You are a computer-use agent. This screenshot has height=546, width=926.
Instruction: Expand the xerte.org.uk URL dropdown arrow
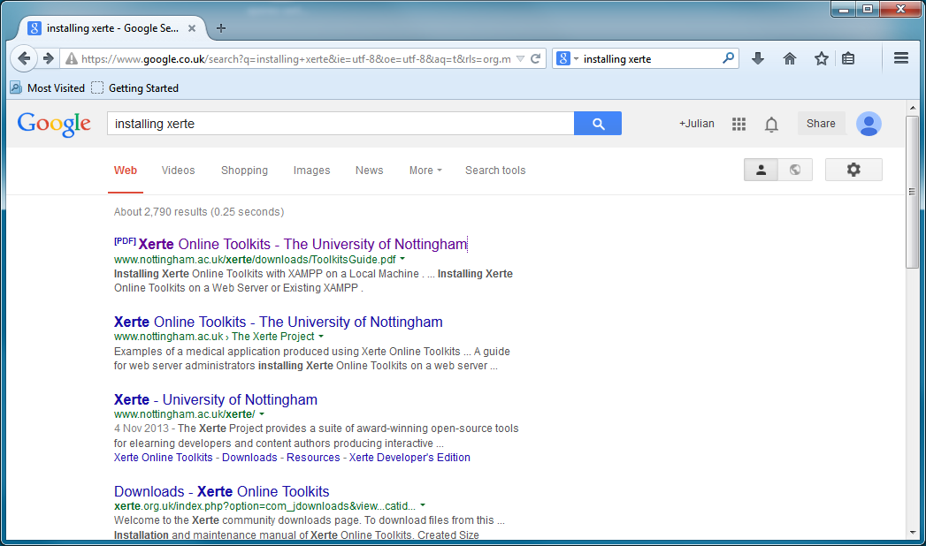click(423, 505)
